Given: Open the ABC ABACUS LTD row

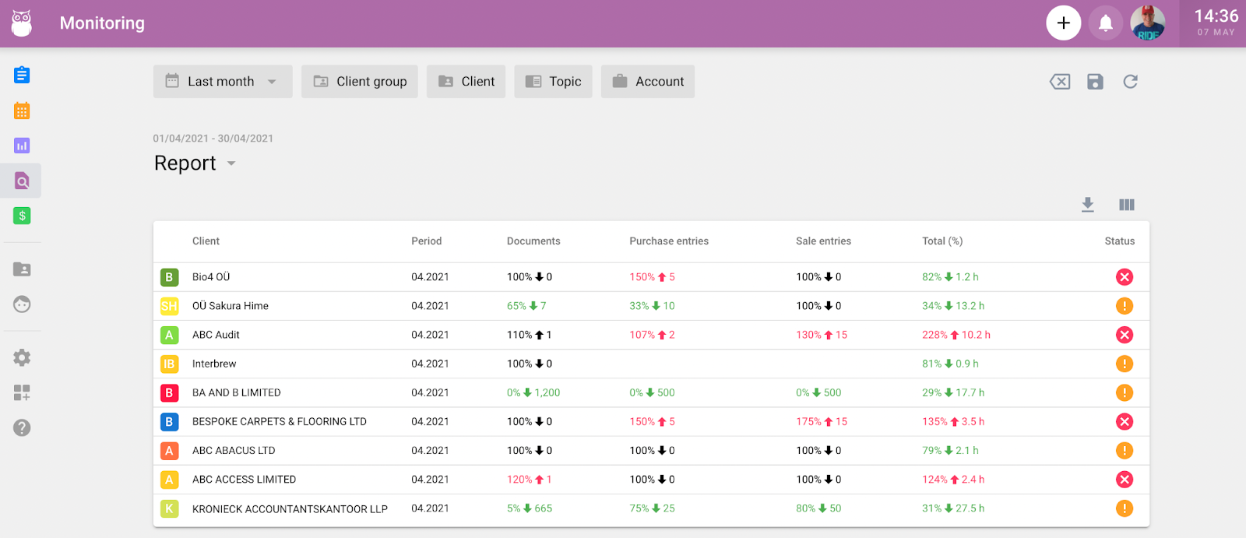Looking at the screenshot, I should click(x=651, y=451).
